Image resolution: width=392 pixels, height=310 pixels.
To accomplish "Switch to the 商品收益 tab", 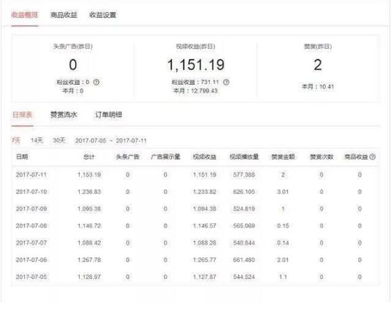I will pos(64,15).
